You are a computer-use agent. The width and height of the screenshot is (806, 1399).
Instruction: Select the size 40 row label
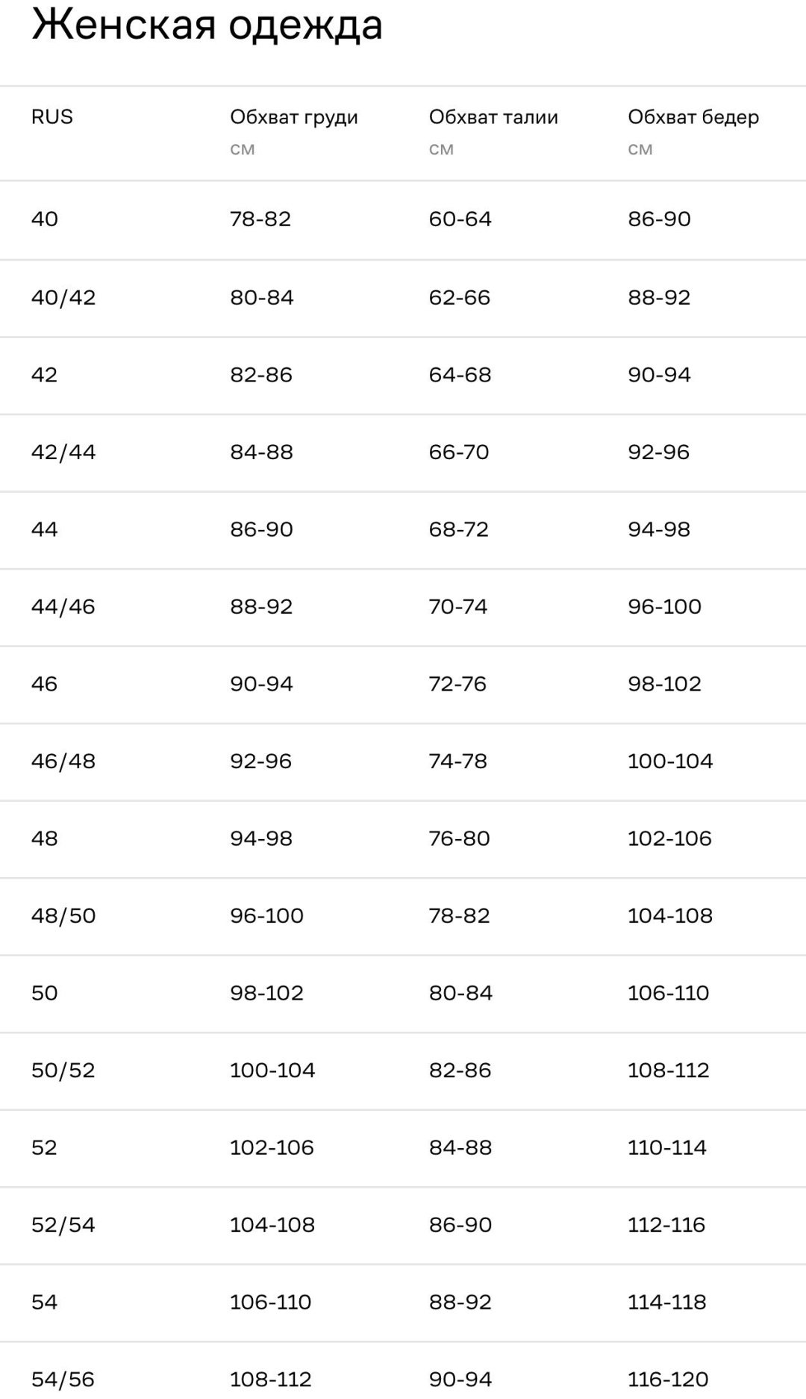click(45, 219)
